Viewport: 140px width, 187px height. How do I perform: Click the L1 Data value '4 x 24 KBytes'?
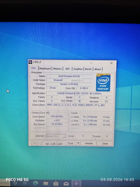pyautogui.click(x=90, y=117)
